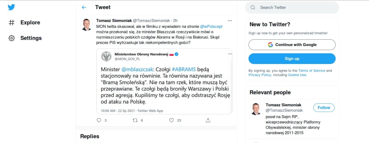Follow Tomasz Siemoniak
The width and height of the screenshot is (369, 143).
324,108
